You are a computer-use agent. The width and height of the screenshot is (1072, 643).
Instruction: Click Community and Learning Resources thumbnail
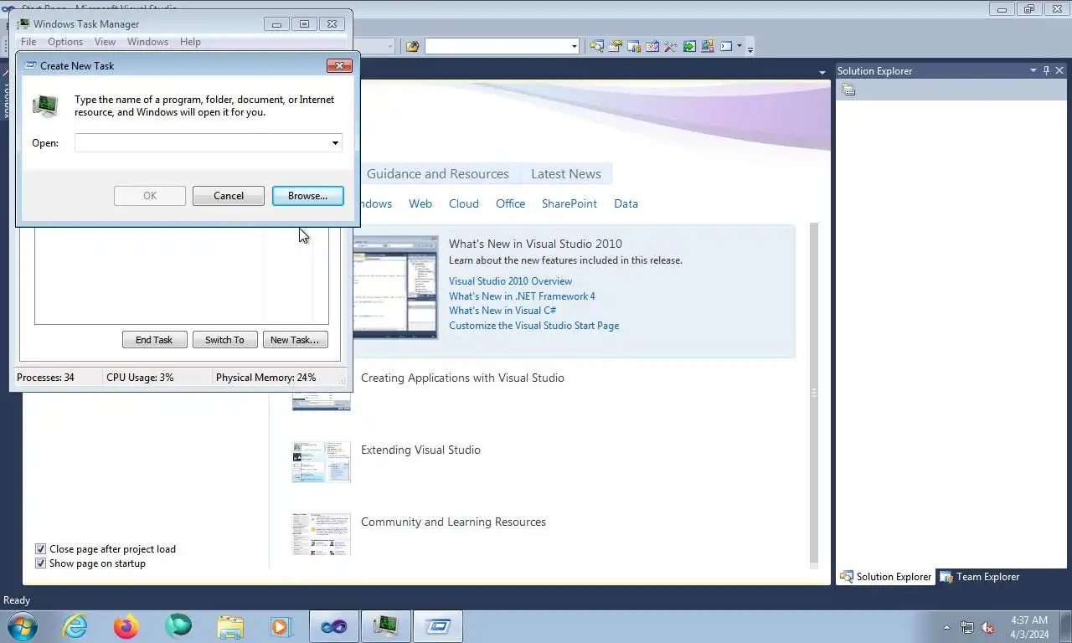coord(321,534)
